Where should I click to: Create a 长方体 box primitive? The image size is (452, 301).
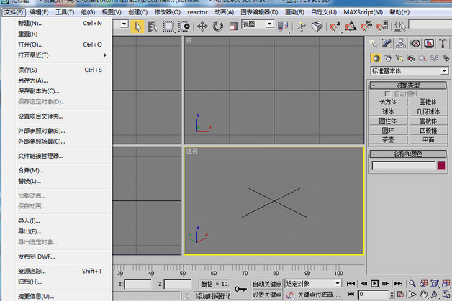click(388, 102)
